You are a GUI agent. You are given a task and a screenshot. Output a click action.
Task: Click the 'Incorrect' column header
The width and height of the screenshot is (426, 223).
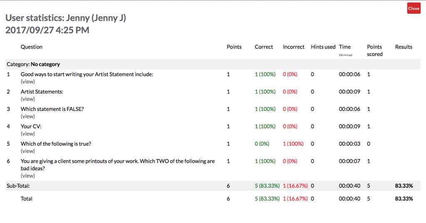293,47
